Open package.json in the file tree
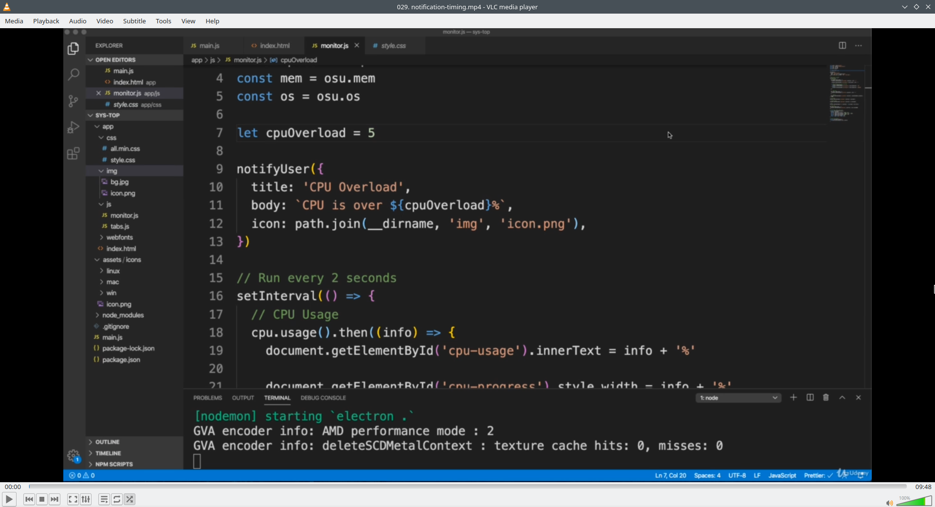This screenshot has height=507, width=935. point(121,360)
